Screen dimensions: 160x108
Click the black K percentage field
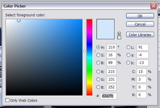pyautogui.click(x=141, y=95)
